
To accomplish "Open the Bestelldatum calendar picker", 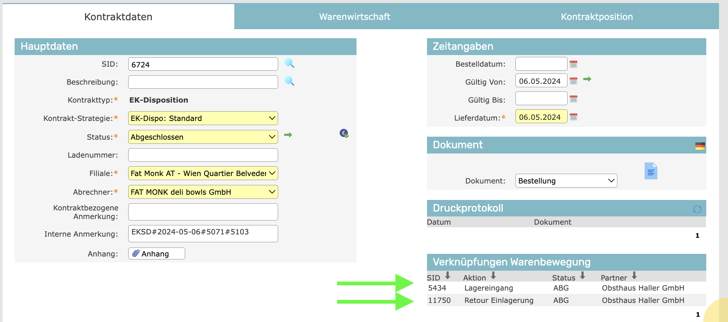I will pos(573,64).
